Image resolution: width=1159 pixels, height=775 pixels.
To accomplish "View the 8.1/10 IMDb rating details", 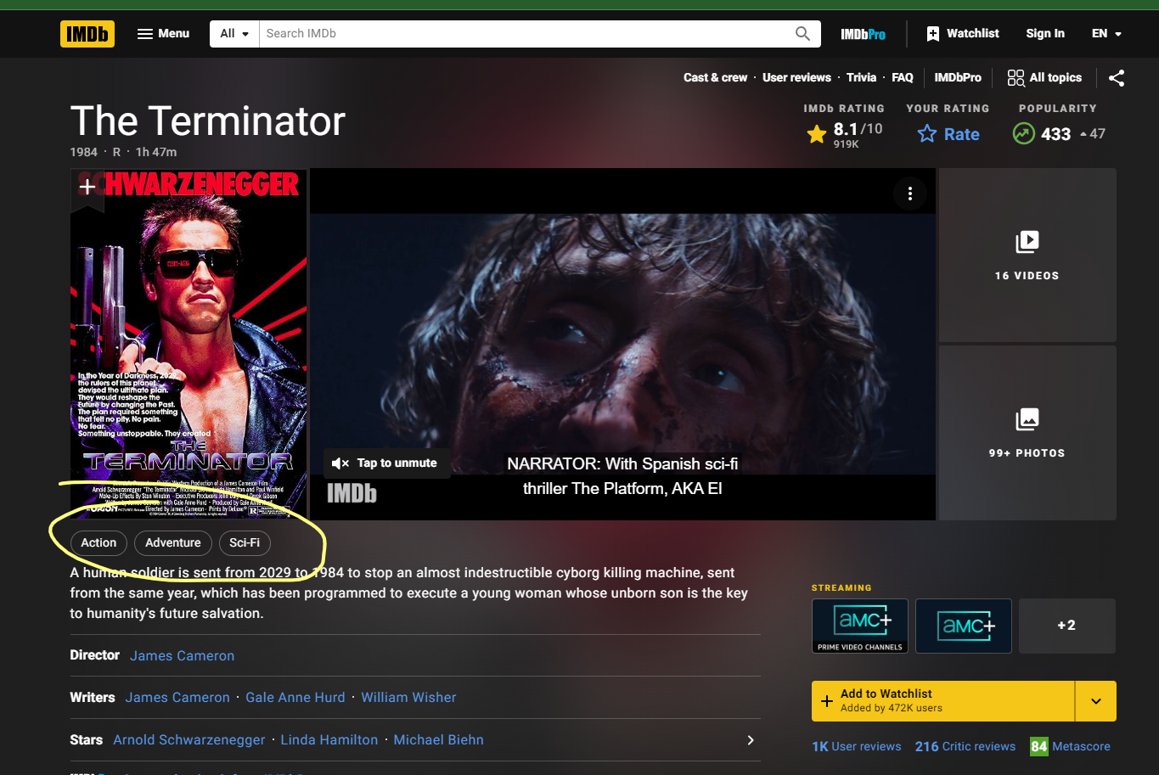I will point(845,134).
